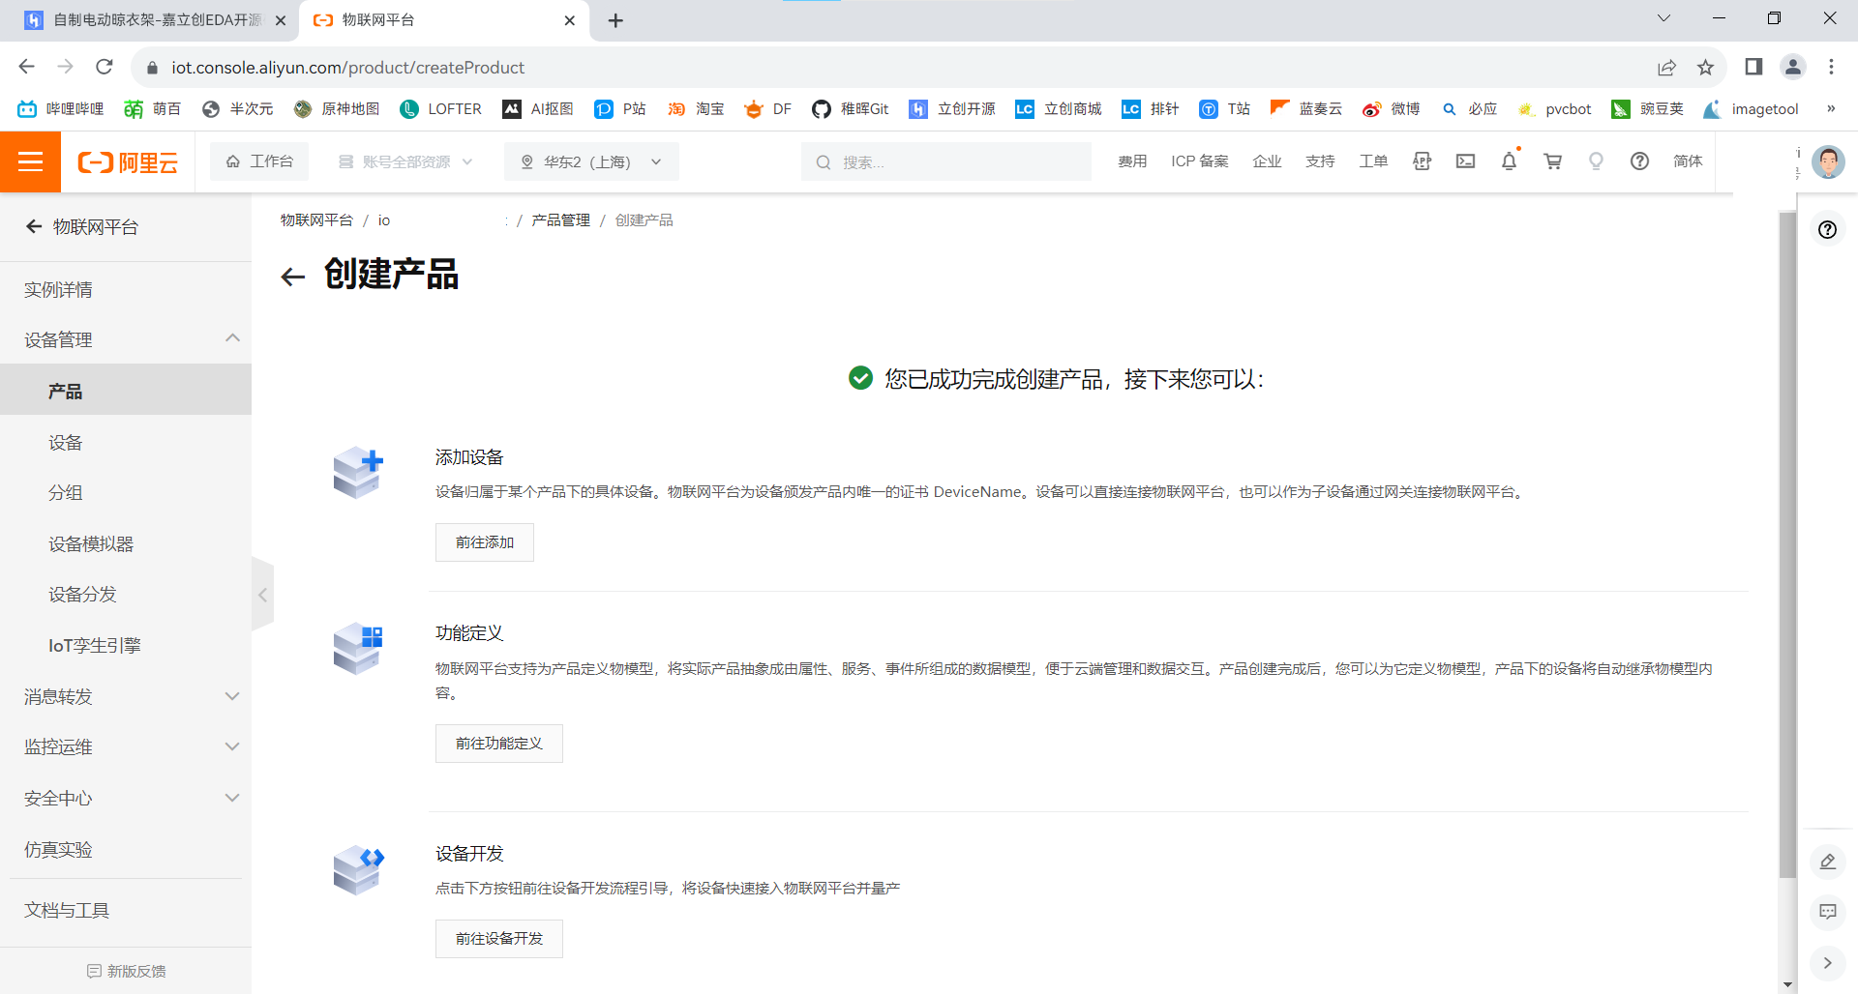
Task: Click the 前往添加 button
Action: (484, 542)
